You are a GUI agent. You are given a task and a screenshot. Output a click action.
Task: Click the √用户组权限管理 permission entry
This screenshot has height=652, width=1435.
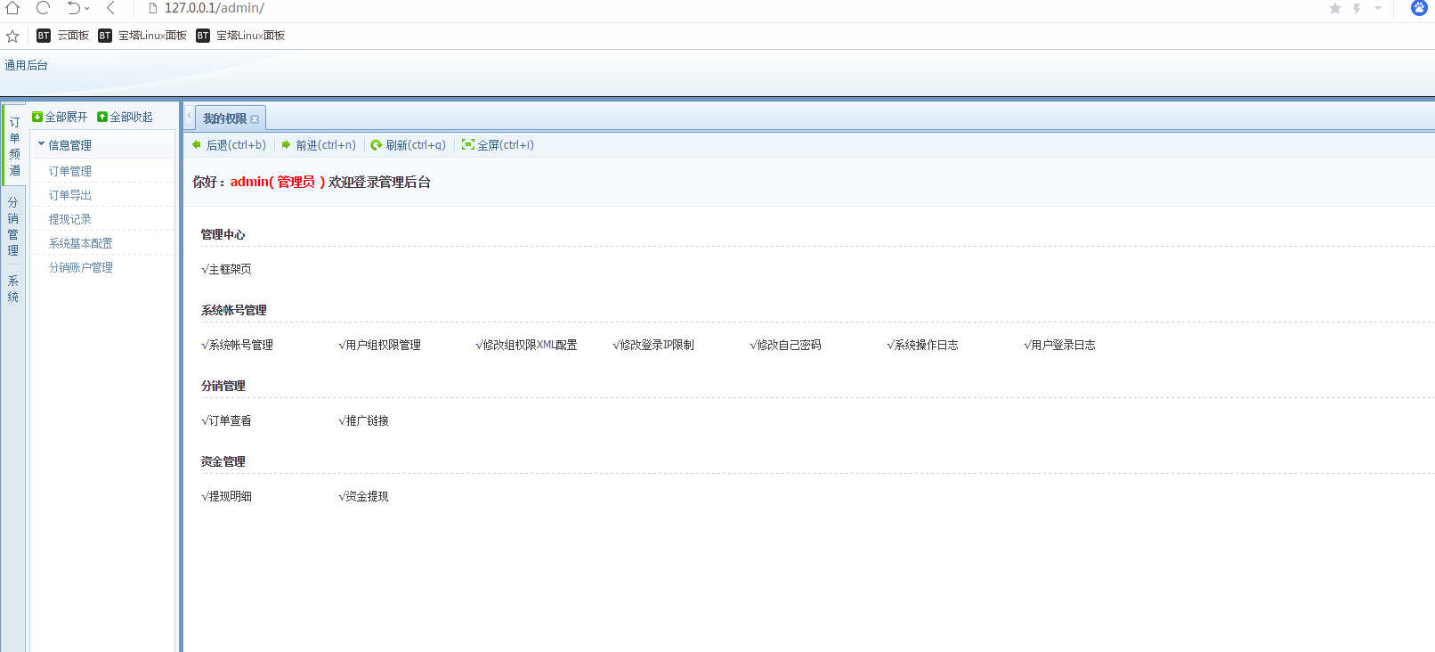[x=379, y=345]
